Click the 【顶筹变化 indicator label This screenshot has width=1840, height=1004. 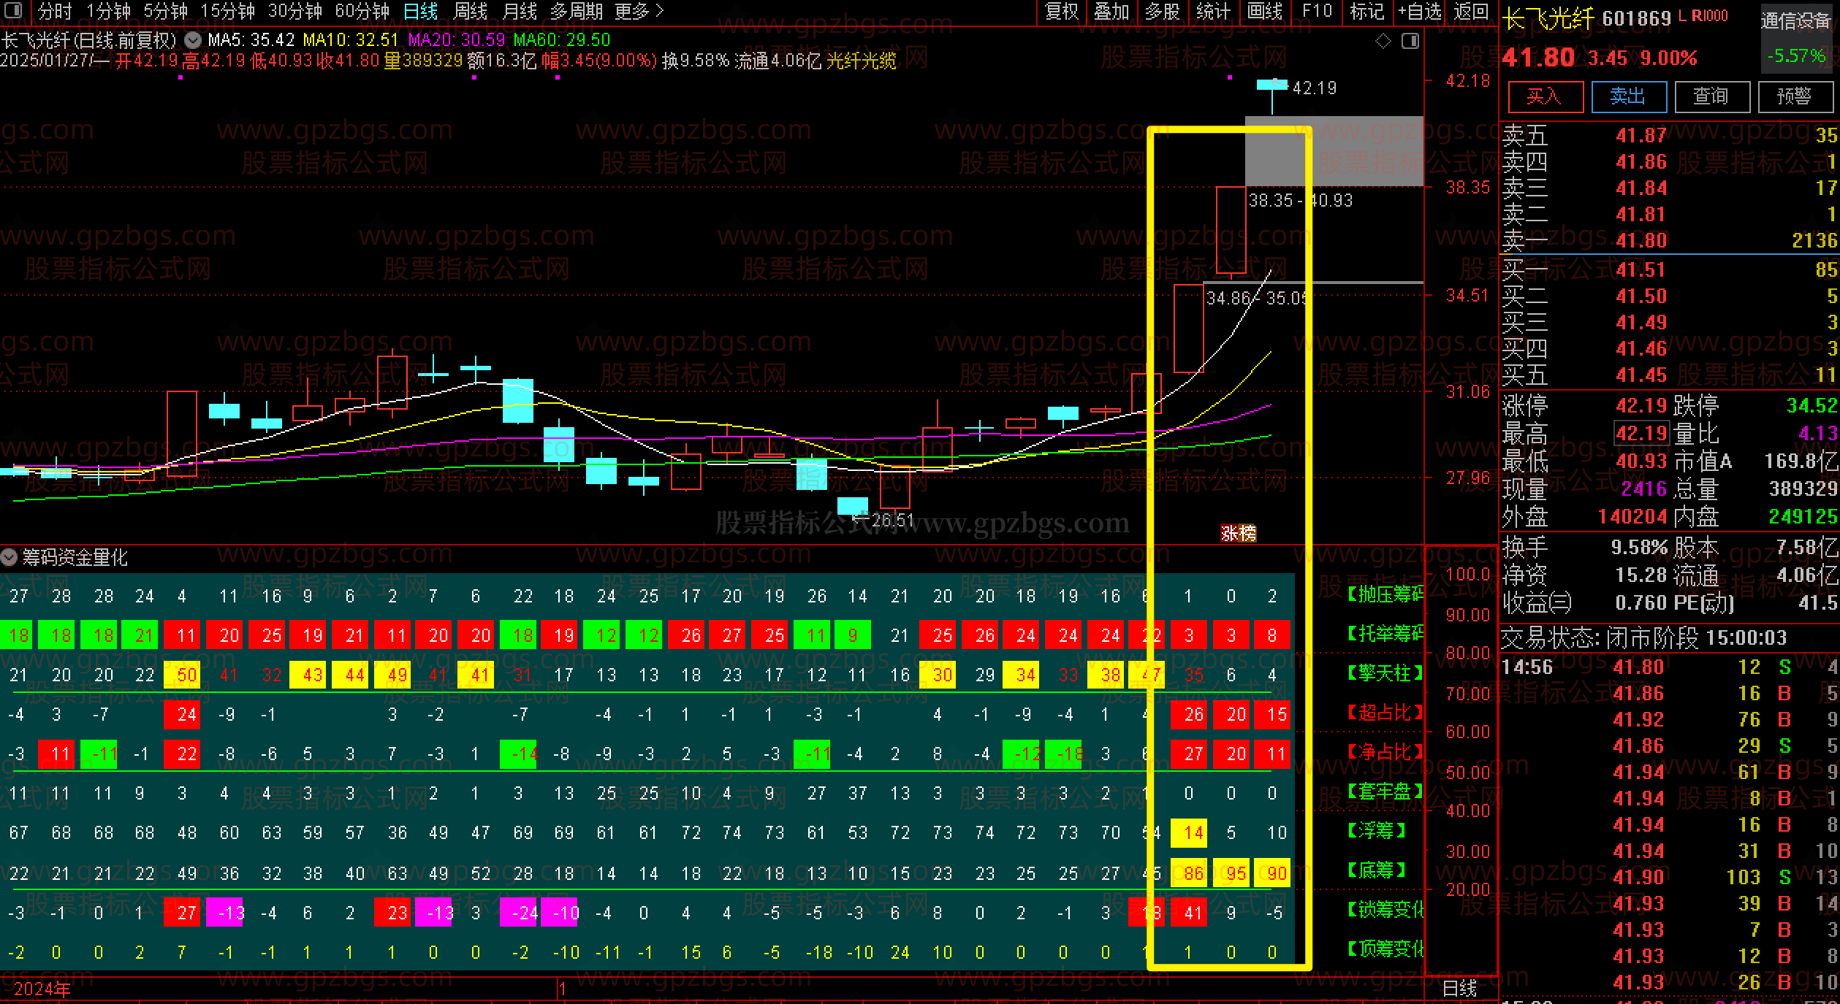[1385, 949]
